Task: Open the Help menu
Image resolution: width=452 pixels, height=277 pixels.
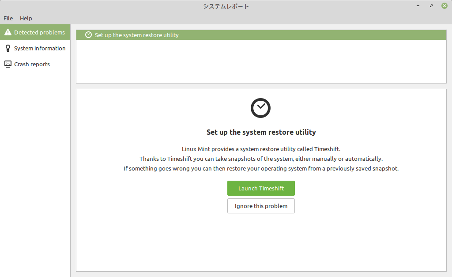Action: click(26, 18)
